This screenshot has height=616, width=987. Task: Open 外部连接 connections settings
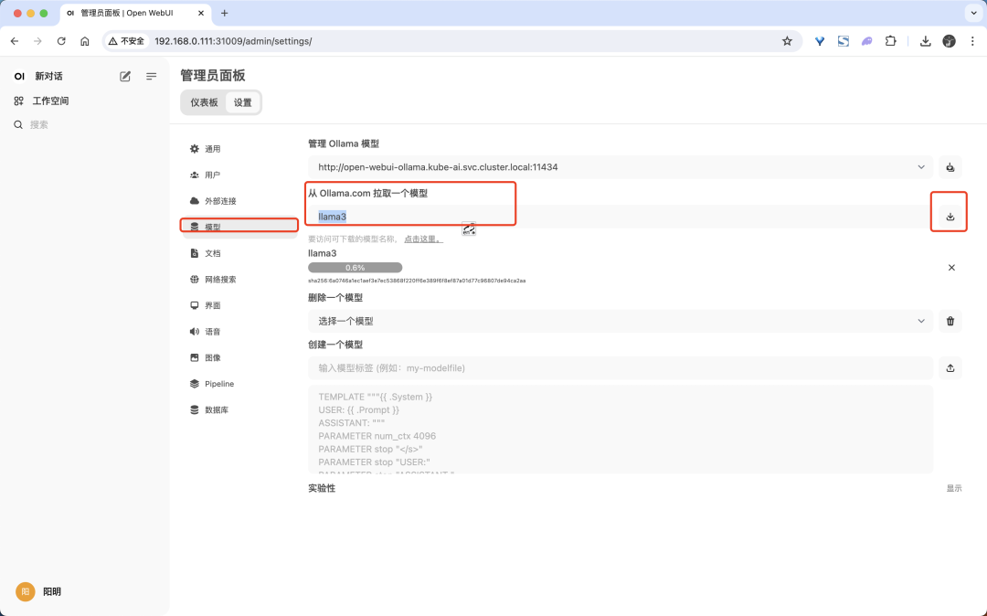(x=239, y=201)
